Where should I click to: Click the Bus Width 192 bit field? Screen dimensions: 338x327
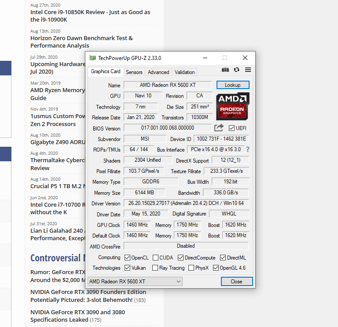(231, 182)
